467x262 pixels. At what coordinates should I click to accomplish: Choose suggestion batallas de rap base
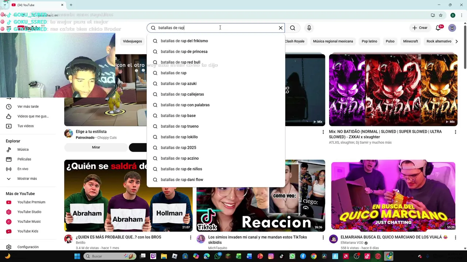(x=216, y=116)
